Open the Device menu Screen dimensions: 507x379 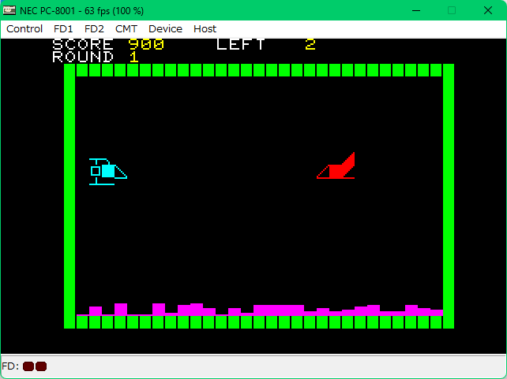[165, 28]
